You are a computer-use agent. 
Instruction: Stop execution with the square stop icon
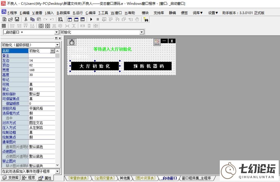tap(98, 19)
